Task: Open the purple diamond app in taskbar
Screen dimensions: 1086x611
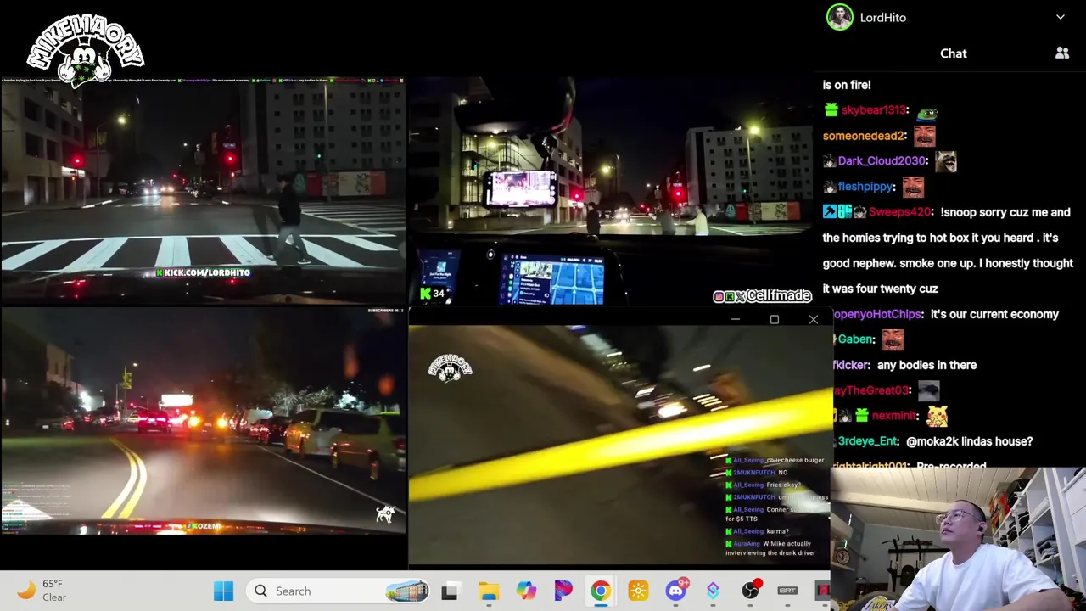Action: click(713, 591)
